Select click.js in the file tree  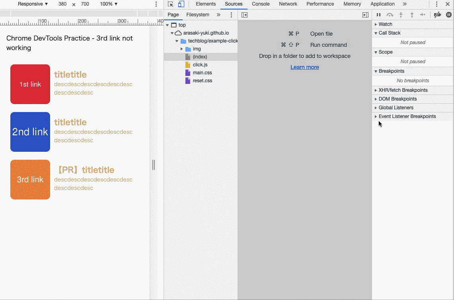coord(200,65)
